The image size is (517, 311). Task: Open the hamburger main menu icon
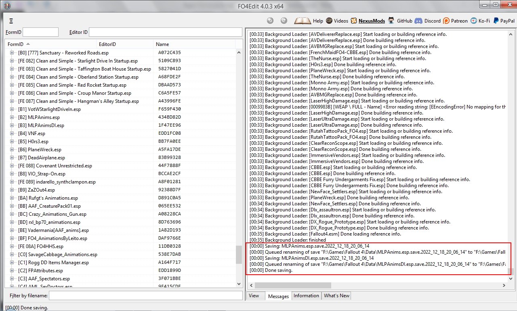11,21
